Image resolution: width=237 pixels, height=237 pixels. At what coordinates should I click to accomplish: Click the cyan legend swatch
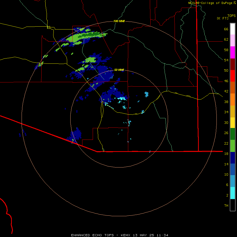click(x=233, y=193)
